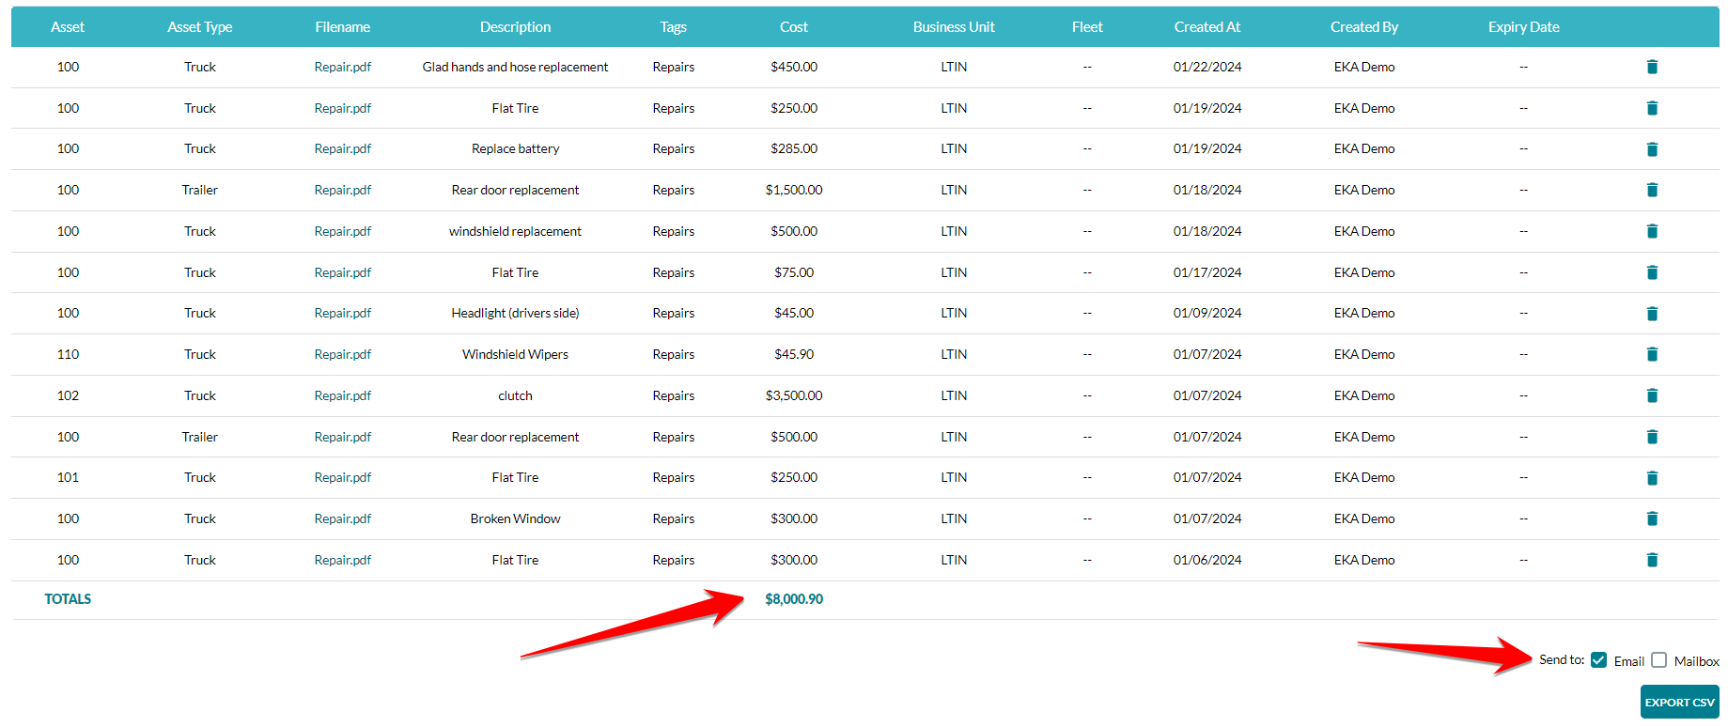Screen dimensions: 1728x727
Task: Sort by the Asset Type column header
Action: (200, 27)
